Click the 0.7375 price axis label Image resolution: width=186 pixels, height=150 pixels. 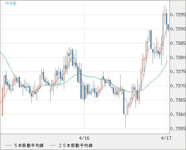[178, 71]
